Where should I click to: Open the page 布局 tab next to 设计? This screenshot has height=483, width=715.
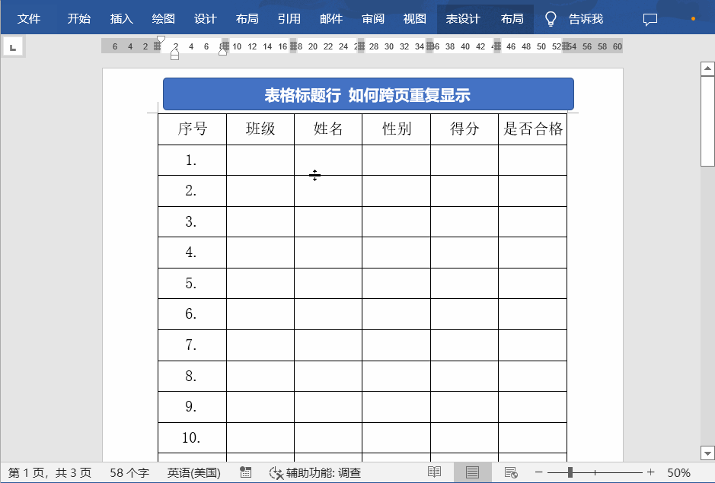247,19
